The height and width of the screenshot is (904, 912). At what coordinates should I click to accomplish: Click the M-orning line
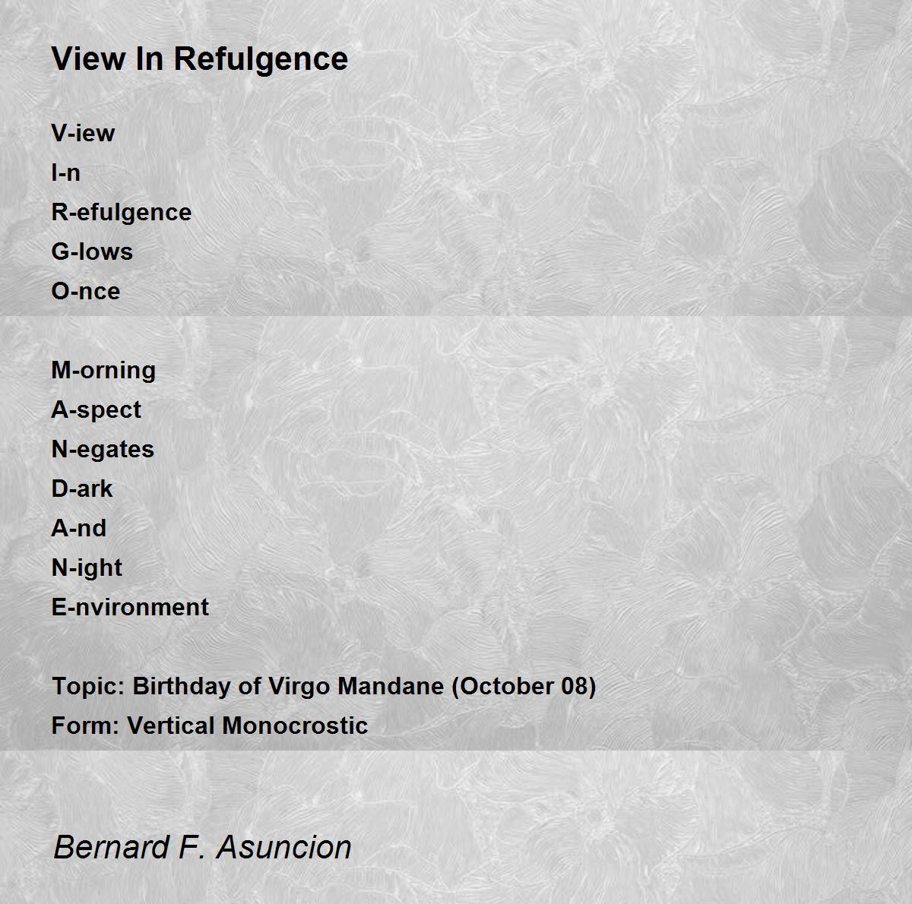pos(103,371)
